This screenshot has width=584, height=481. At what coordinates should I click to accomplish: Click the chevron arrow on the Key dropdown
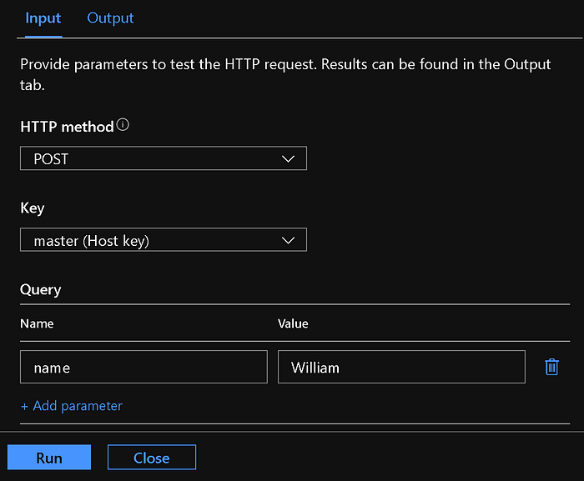(289, 240)
